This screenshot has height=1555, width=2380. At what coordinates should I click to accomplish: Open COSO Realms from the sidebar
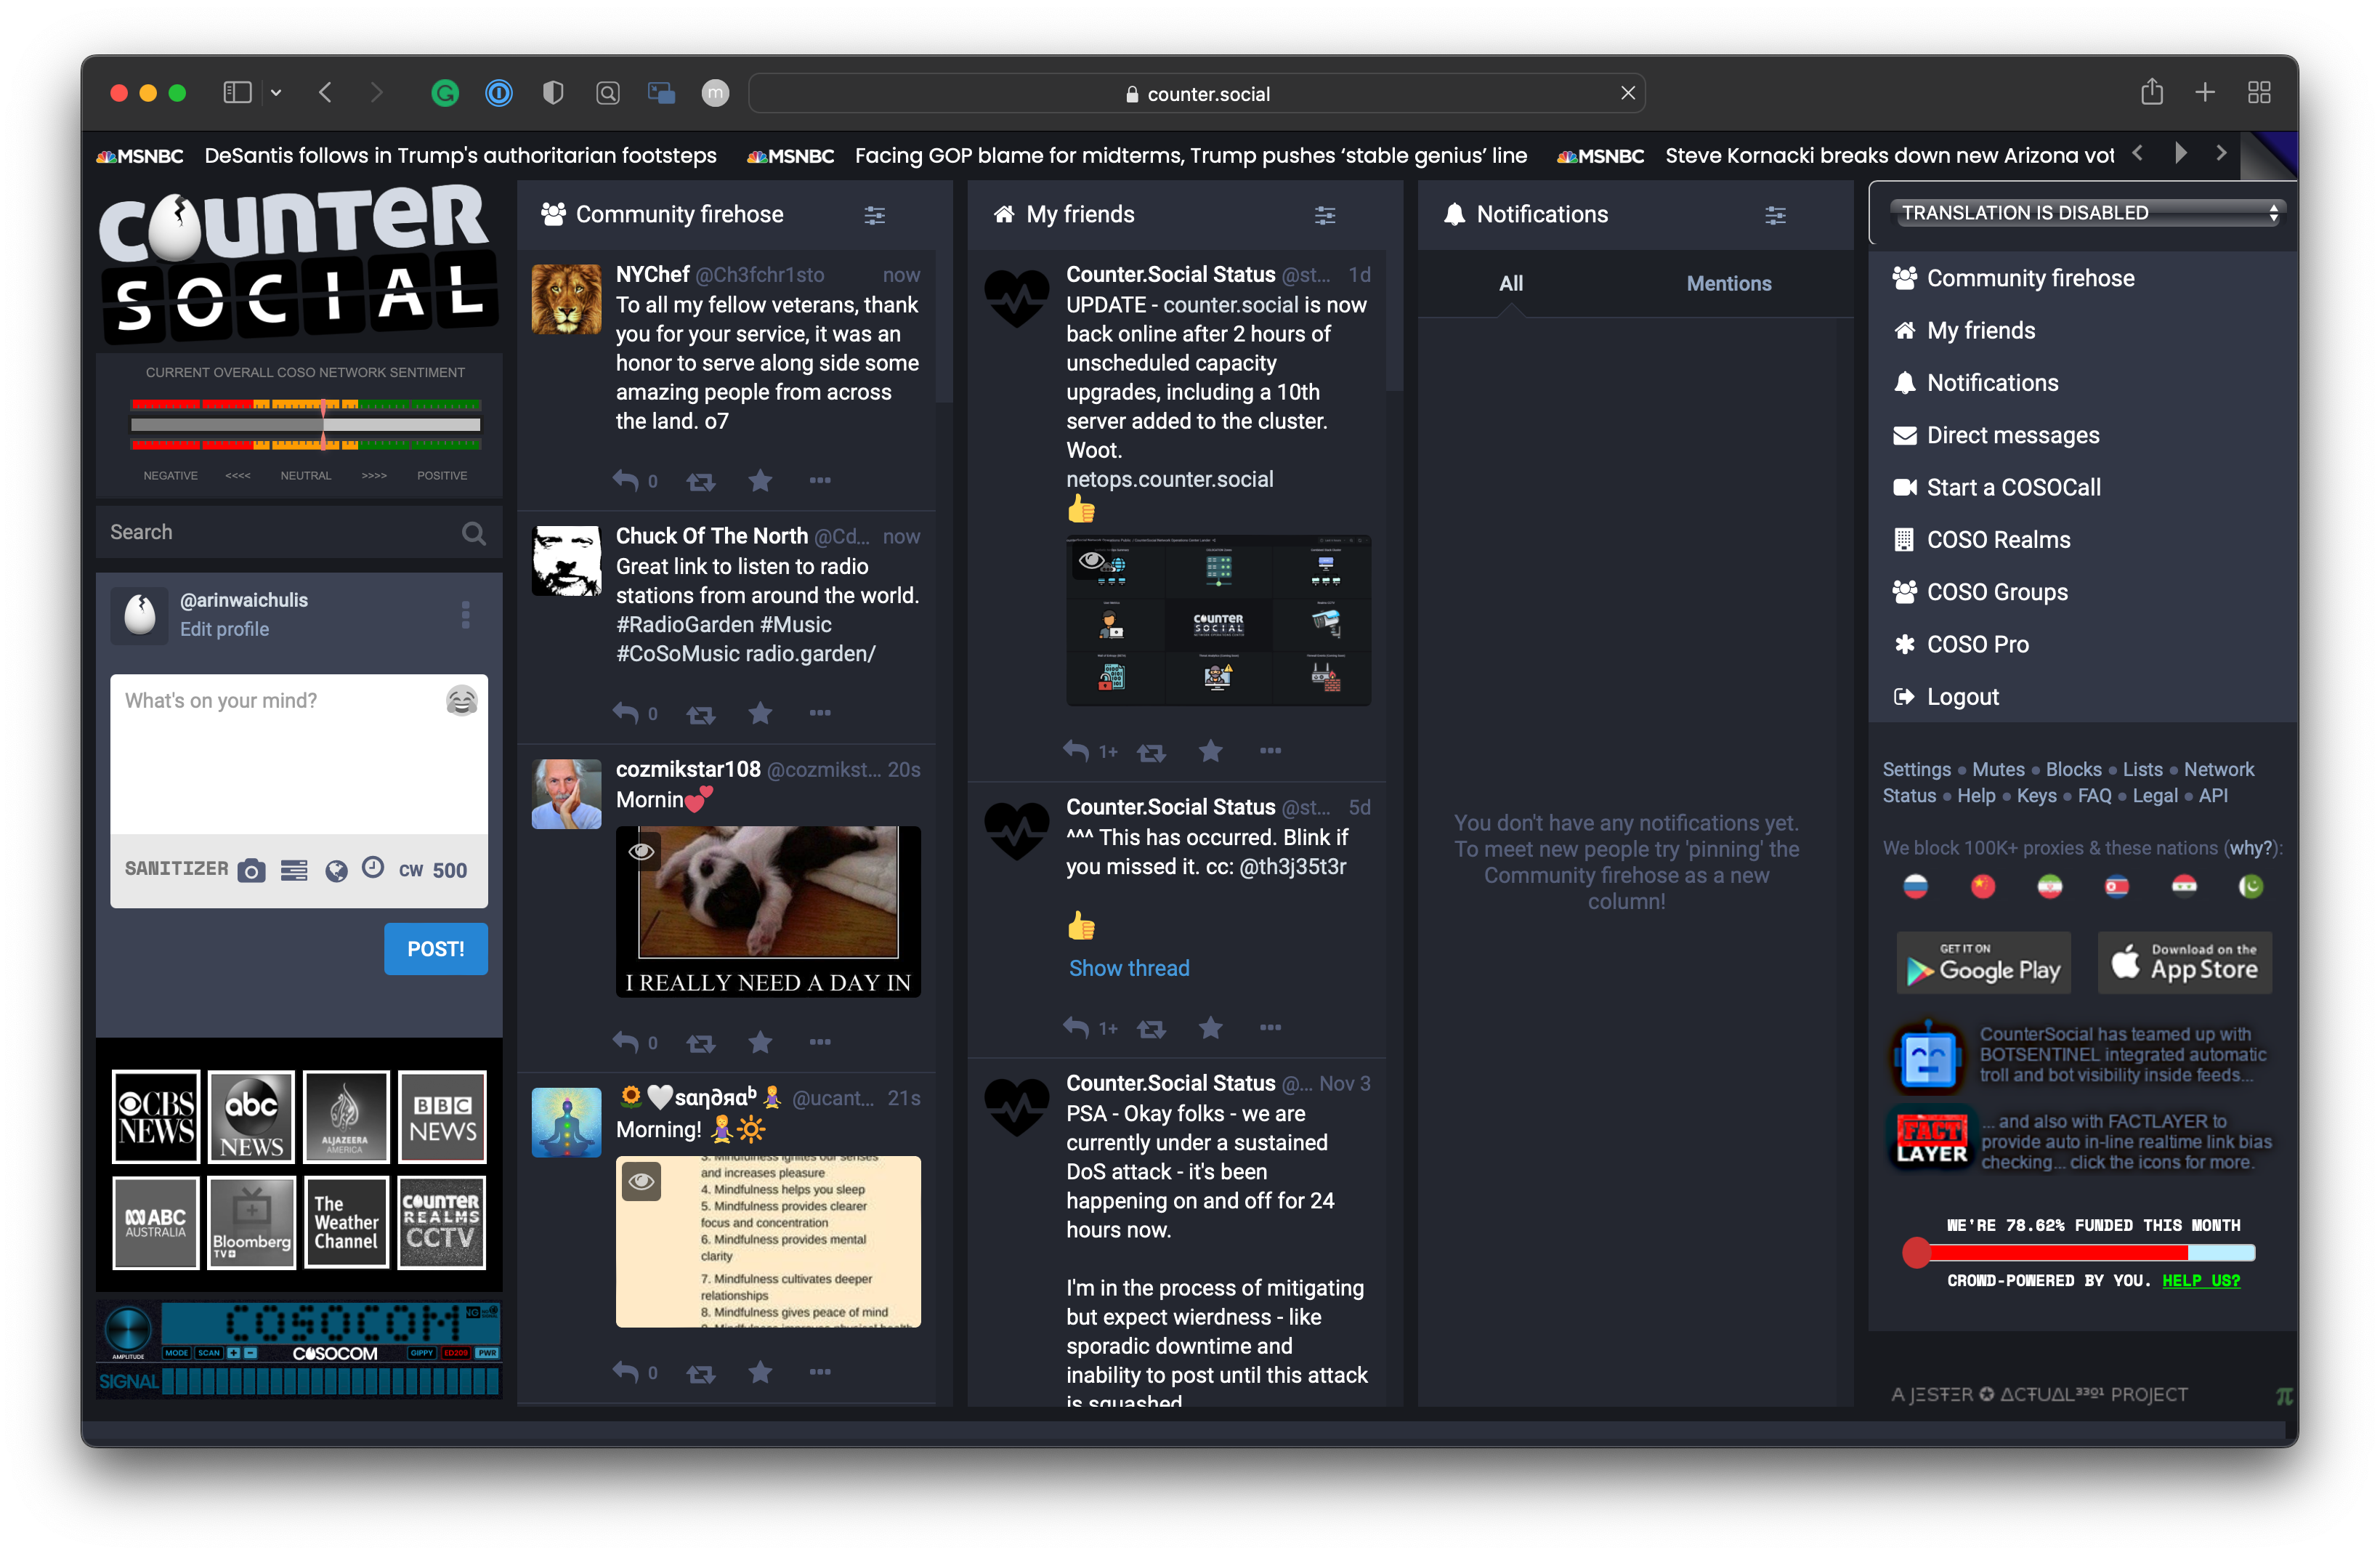1999,539
